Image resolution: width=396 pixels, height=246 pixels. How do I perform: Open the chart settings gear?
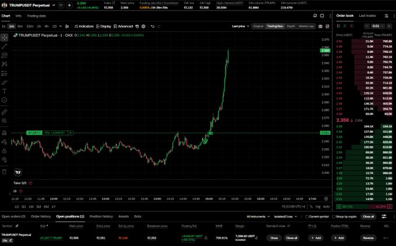click(x=143, y=26)
